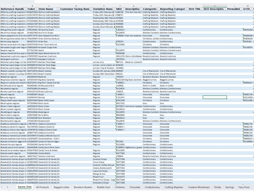Select the Candy Hot Pot item name cell
Image resolution: width=254 pixels, height=191 pixels.
click(49, 144)
